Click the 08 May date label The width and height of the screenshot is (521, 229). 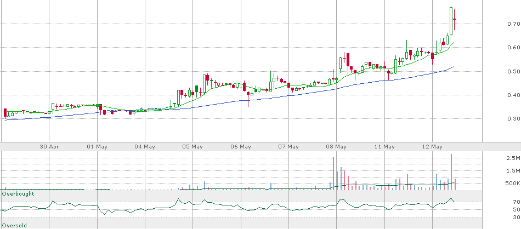coord(337,146)
